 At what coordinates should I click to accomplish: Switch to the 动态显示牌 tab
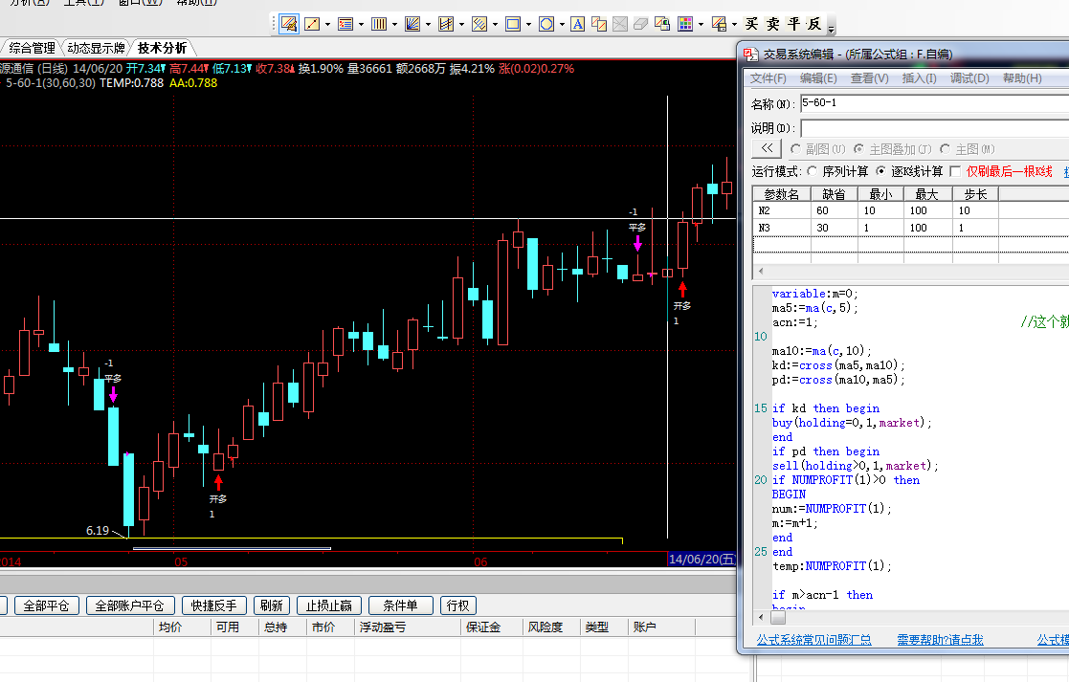[x=96, y=48]
